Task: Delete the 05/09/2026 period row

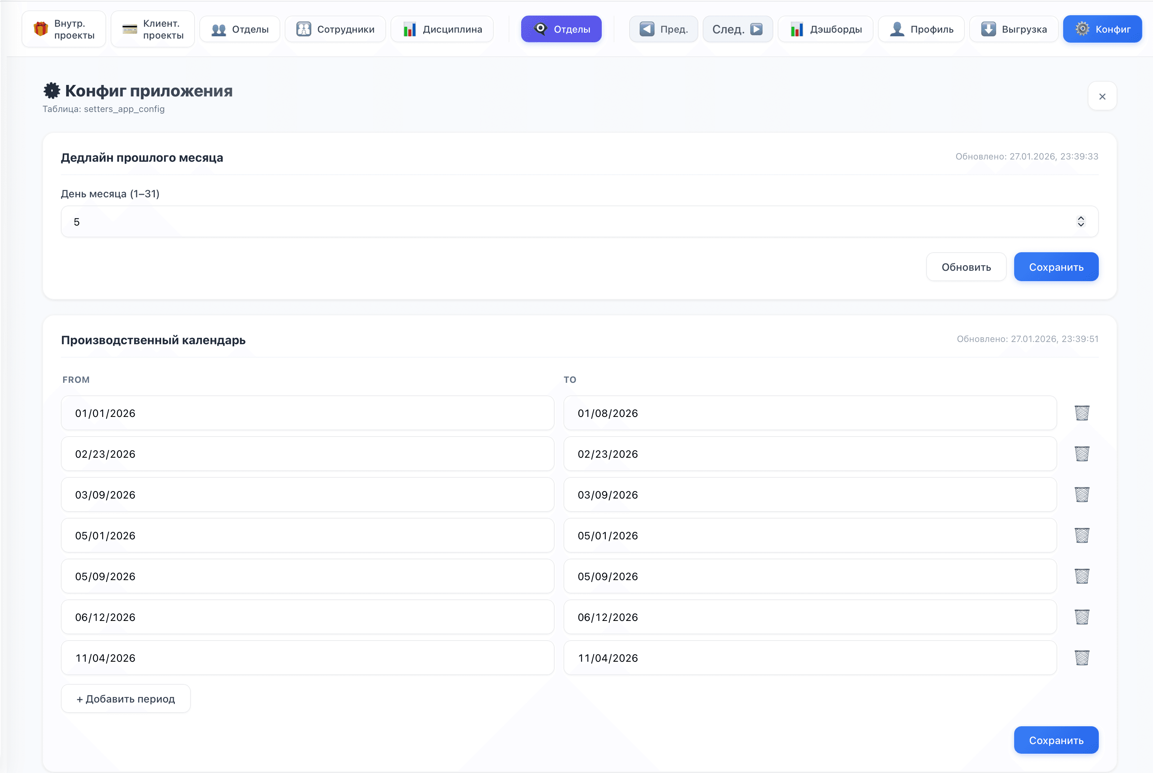Action: pos(1081,576)
